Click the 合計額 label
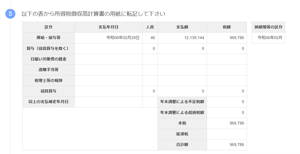The image size is (300, 154). 182,145
